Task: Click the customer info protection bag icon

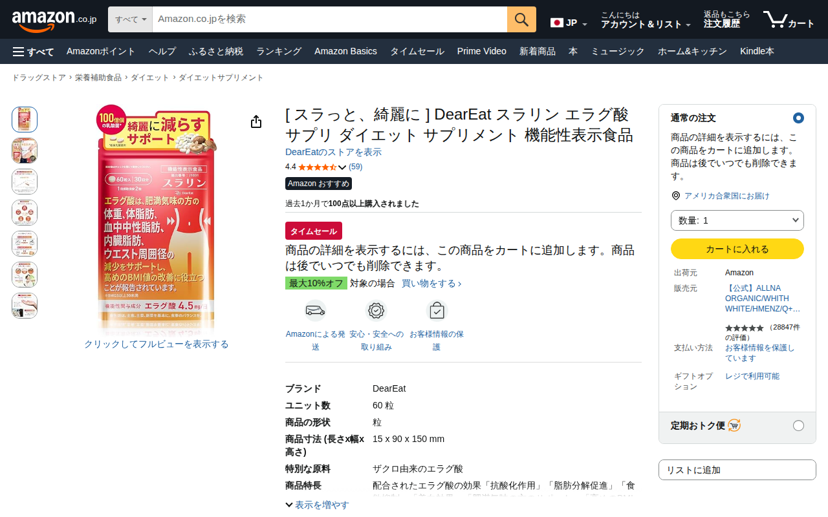Action: pyautogui.click(x=437, y=311)
